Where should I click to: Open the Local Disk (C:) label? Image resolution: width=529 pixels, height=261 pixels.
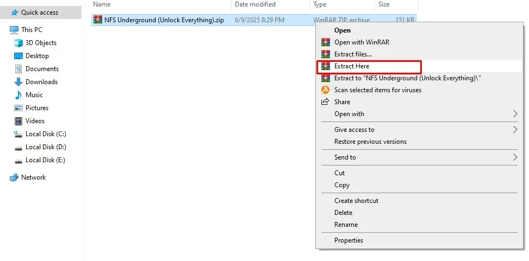pos(46,134)
